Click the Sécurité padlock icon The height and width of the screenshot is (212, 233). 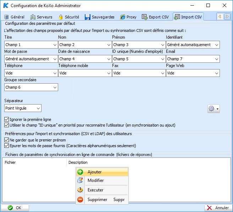tap(61, 17)
